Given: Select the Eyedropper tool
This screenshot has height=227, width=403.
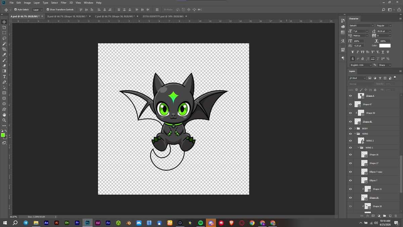Looking at the screenshot, I should [x=4, y=54].
